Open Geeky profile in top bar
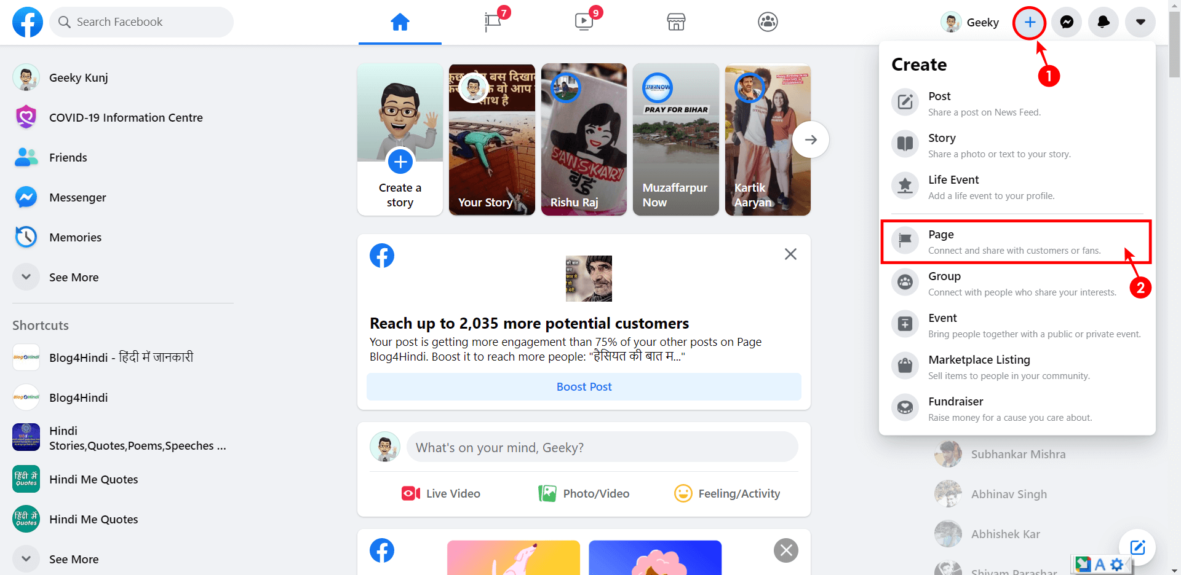This screenshot has width=1181, height=575. 970,22
